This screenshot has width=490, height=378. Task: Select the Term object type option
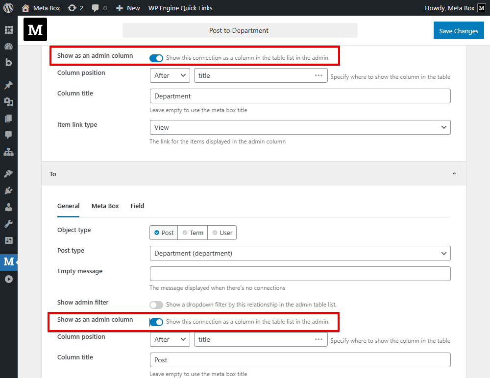[x=192, y=233]
